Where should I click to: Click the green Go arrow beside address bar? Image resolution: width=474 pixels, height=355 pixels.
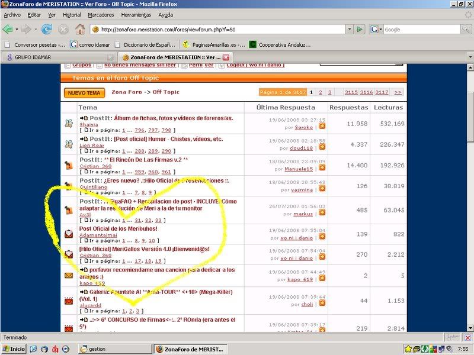coord(359,29)
